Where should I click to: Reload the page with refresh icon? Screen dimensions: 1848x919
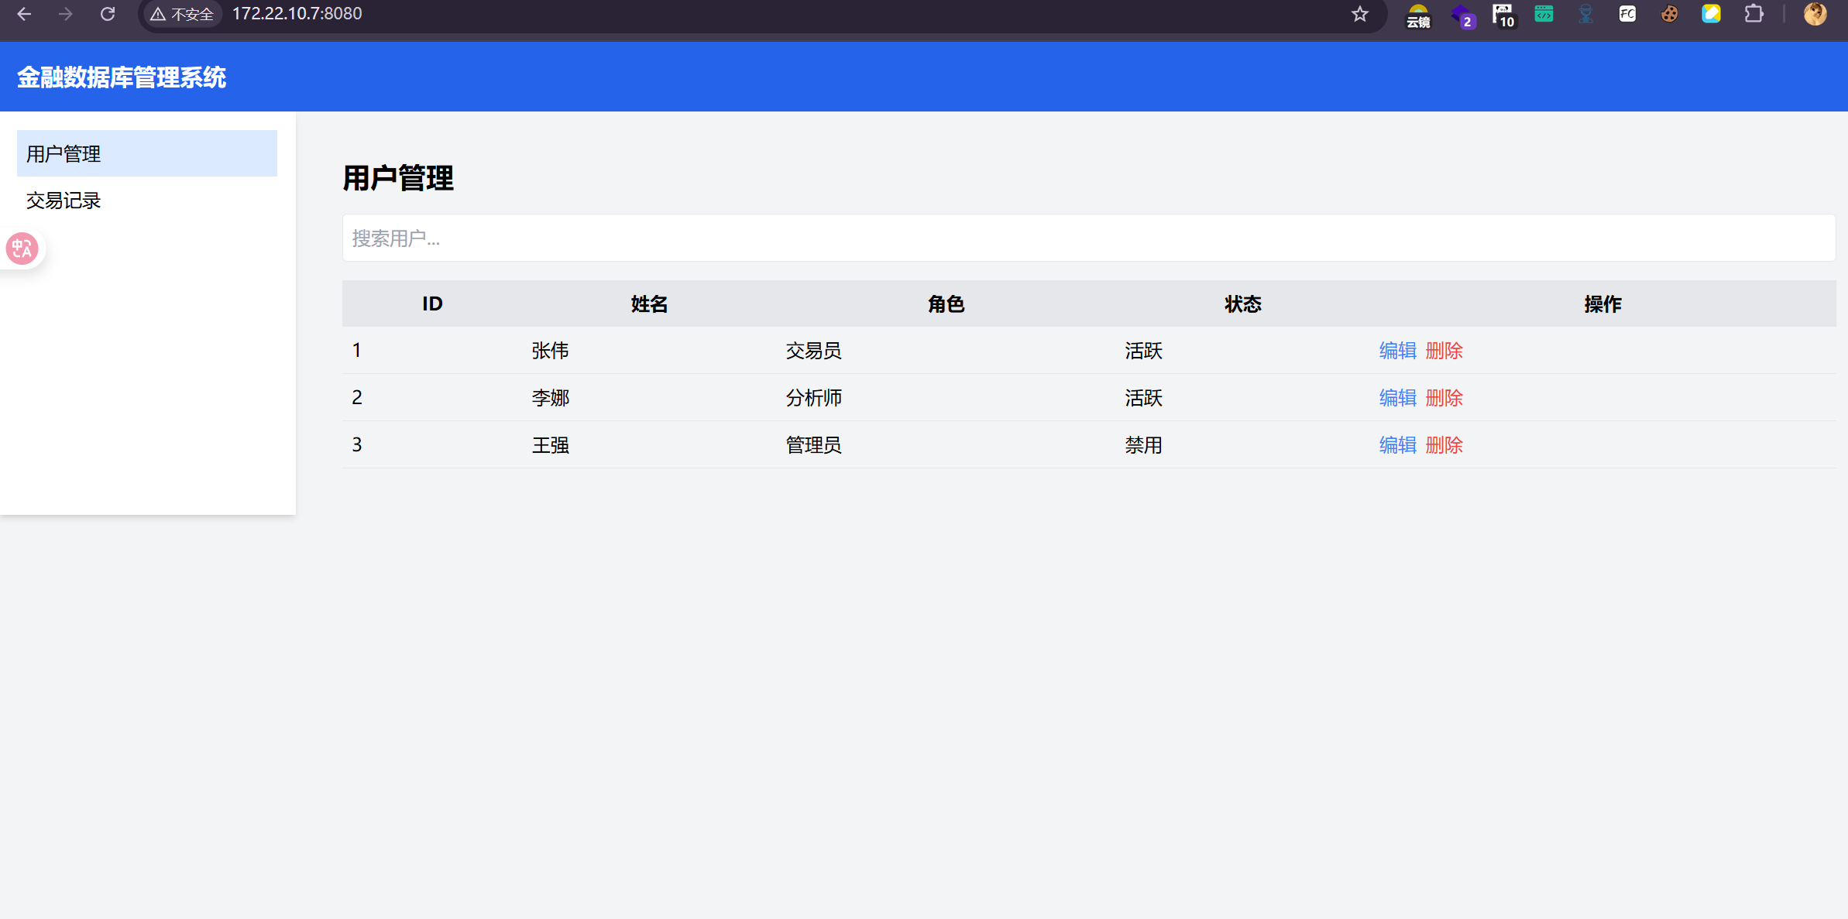(x=108, y=14)
